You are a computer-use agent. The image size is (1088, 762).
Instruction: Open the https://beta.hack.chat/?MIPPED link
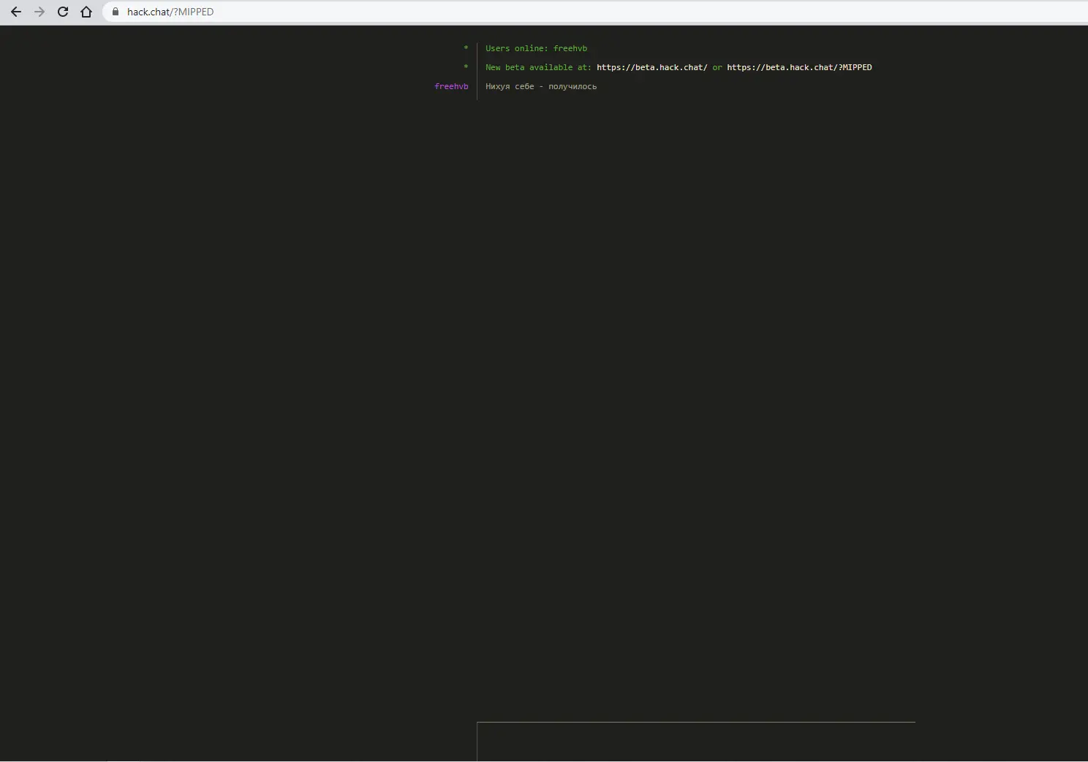(x=799, y=67)
